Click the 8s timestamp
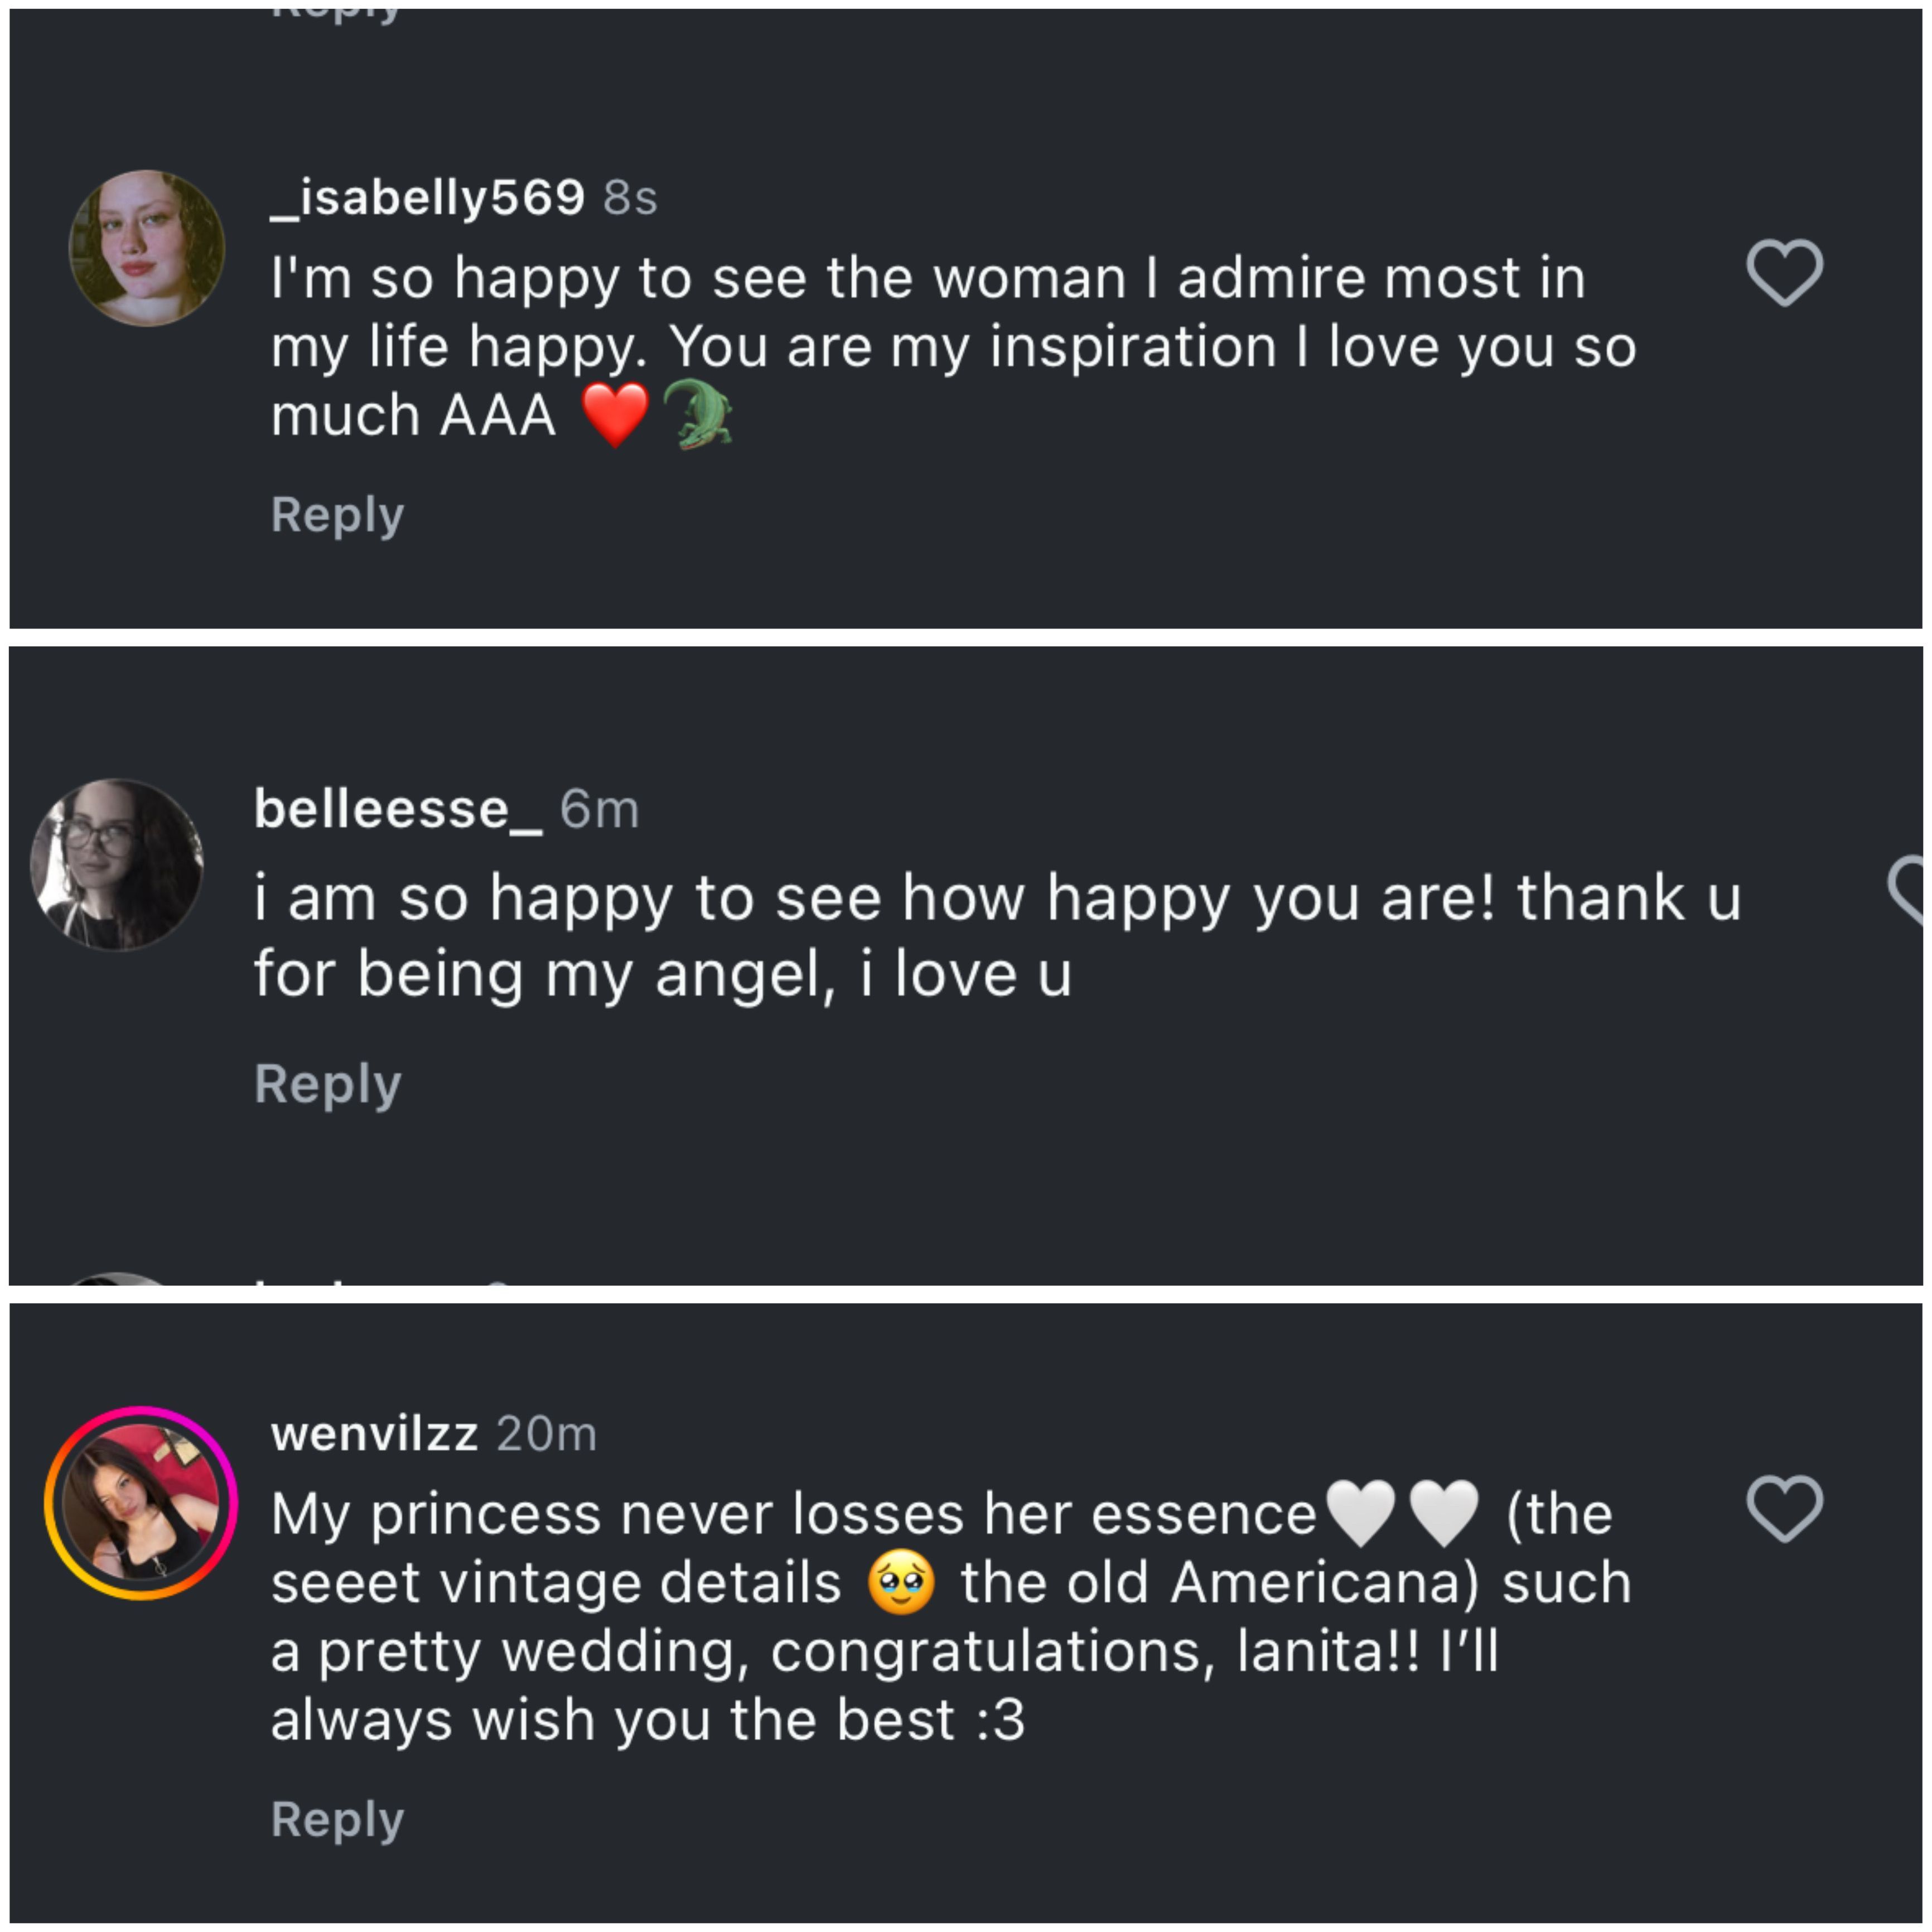This screenshot has width=1932, height=1932. click(630, 198)
